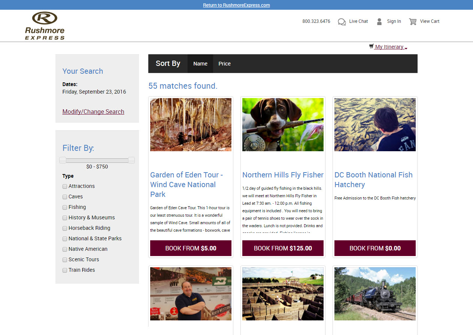473x335 pixels.
Task: Click the middle of the price slider track
Action: (97, 160)
